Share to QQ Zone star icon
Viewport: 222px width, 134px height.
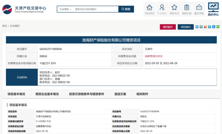201,27
